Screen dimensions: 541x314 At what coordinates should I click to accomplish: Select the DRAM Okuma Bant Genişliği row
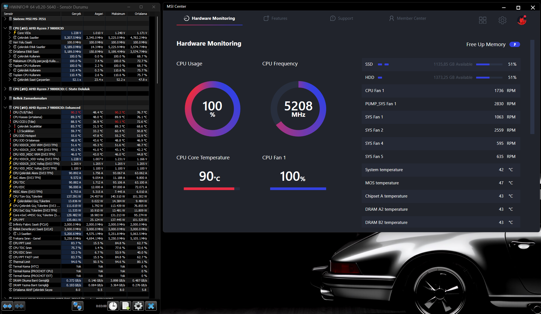coord(76,280)
